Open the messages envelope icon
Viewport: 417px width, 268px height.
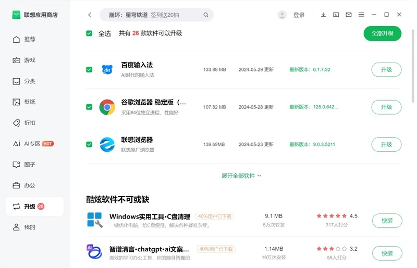point(349,15)
